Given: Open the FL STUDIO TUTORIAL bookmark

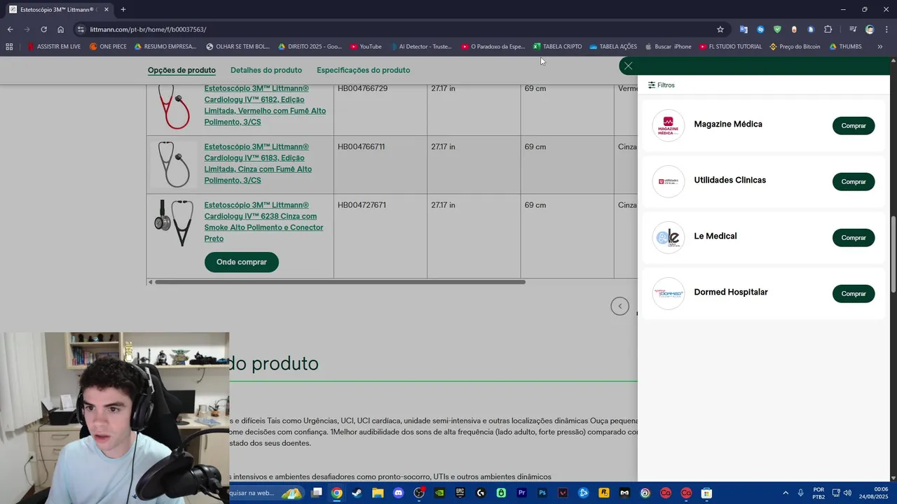Looking at the screenshot, I should pos(730,47).
